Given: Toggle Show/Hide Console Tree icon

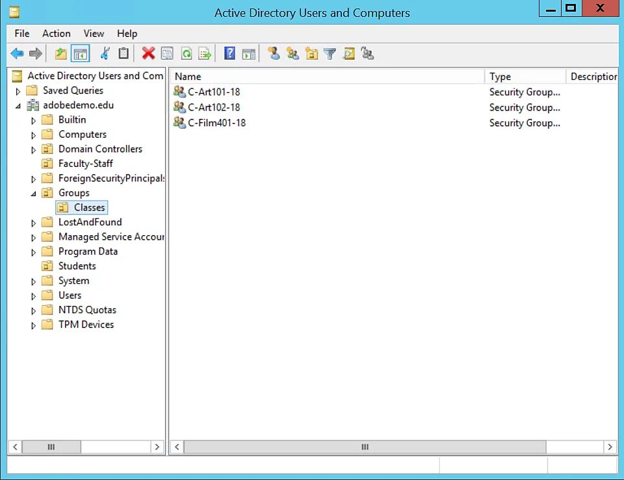Looking at the screenshot, I should pos(81,53).
